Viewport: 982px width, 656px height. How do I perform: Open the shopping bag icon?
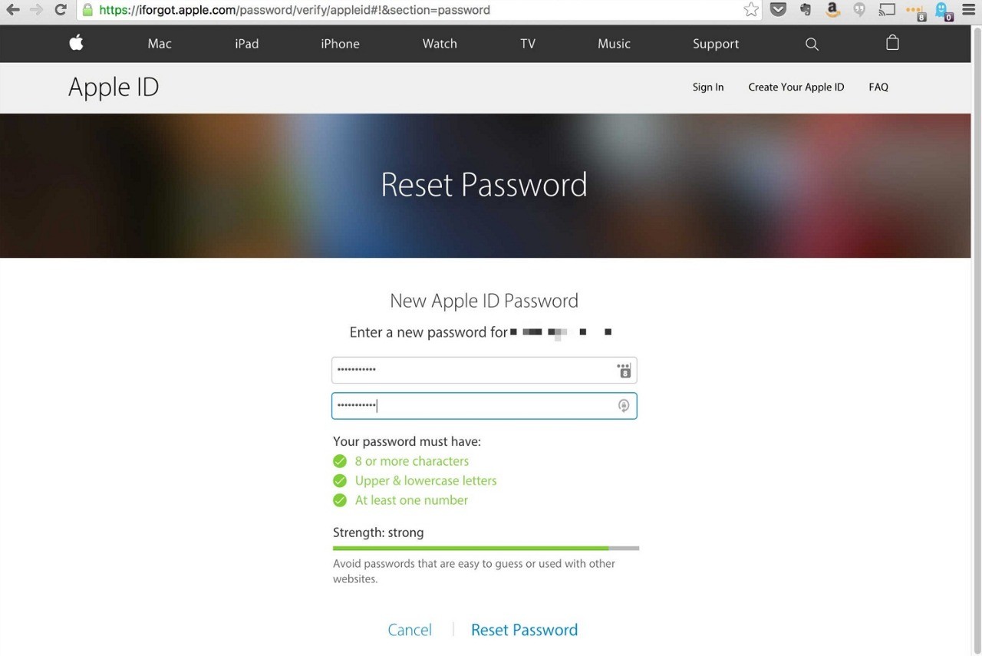click(892, 43)
